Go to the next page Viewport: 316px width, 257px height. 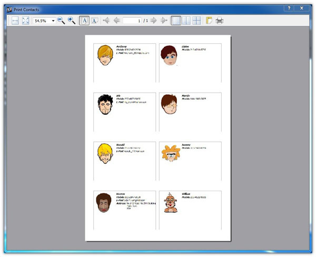point(153,21)
